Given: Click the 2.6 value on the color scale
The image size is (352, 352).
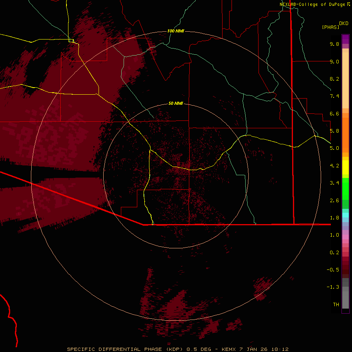Looking at the screenshot, I should tap(334, 201).
